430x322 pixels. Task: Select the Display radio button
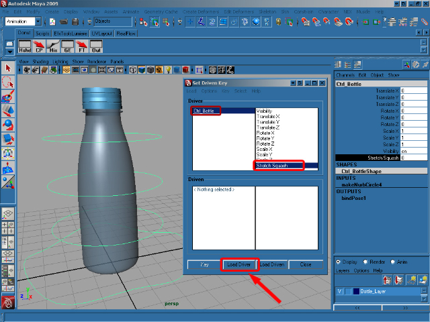338,262
